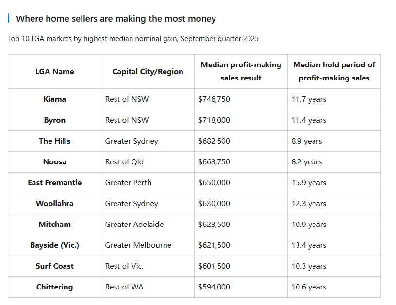This screenshot has height=305, width=396.
Task: Click the $746,750 profit value
Action: (x=214, y=99)
